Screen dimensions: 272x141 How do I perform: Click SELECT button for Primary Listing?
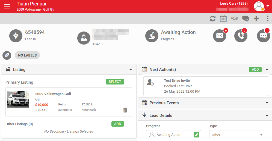tap(115, 82)
